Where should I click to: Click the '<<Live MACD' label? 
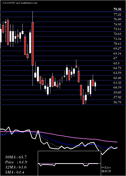[106, 169]
